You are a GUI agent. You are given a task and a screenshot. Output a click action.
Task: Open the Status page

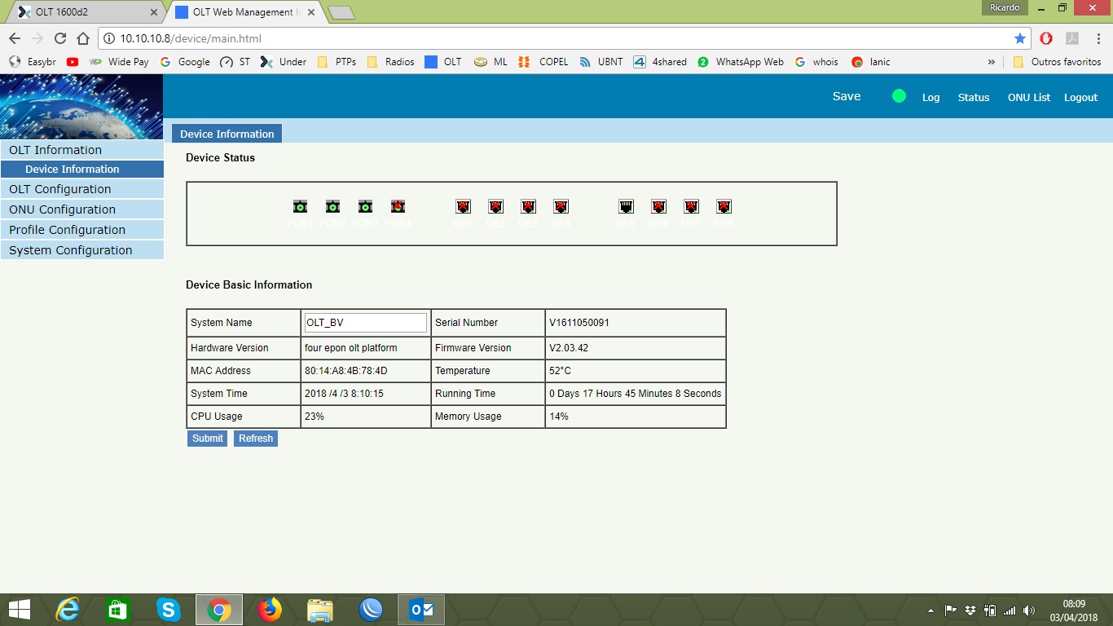[974, 97]
